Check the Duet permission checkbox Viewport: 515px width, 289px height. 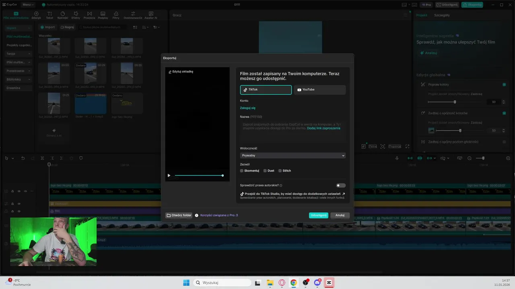coord(265,171)
